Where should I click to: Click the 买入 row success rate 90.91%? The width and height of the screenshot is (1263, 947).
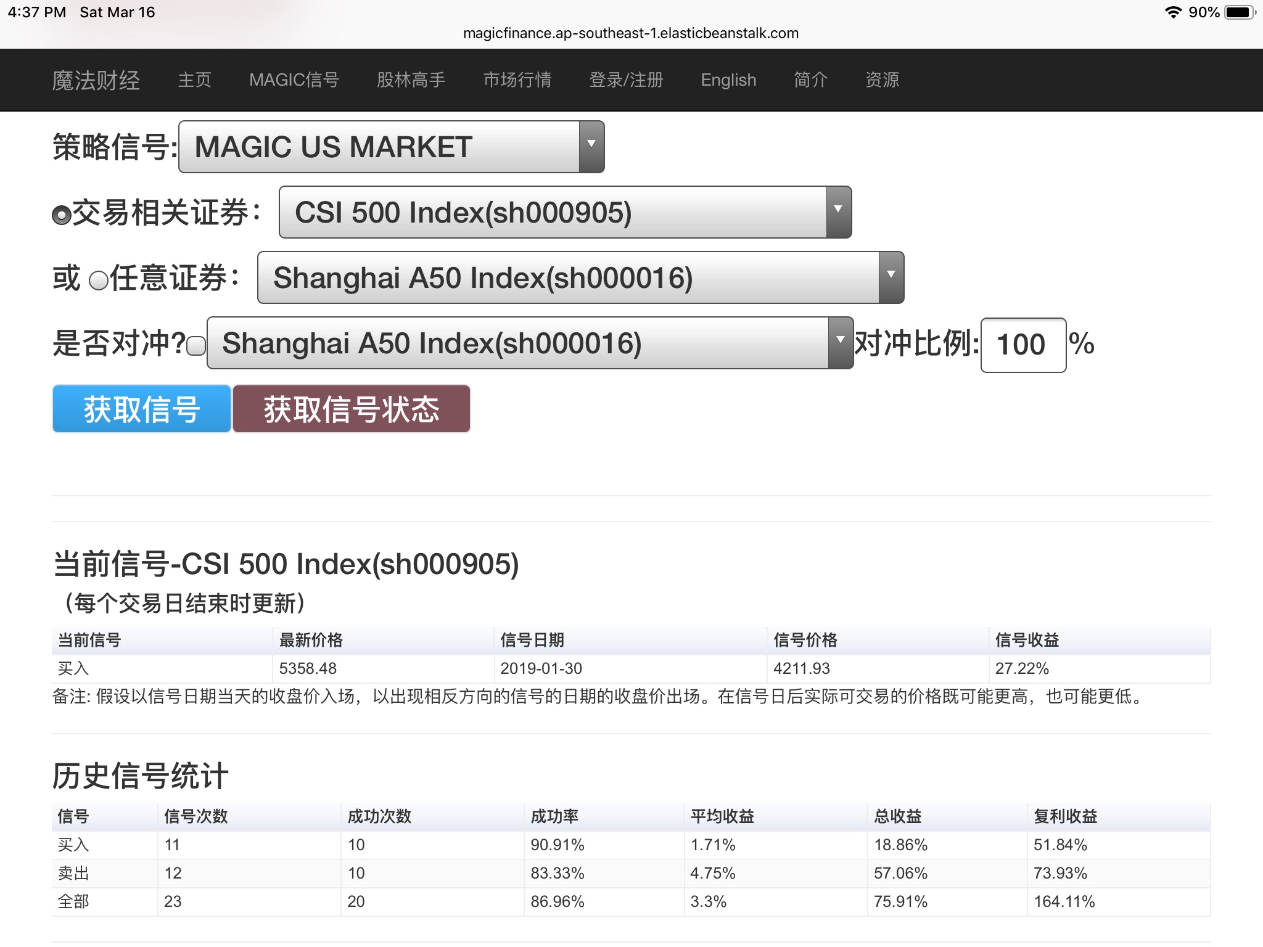[x=557, y=845]
